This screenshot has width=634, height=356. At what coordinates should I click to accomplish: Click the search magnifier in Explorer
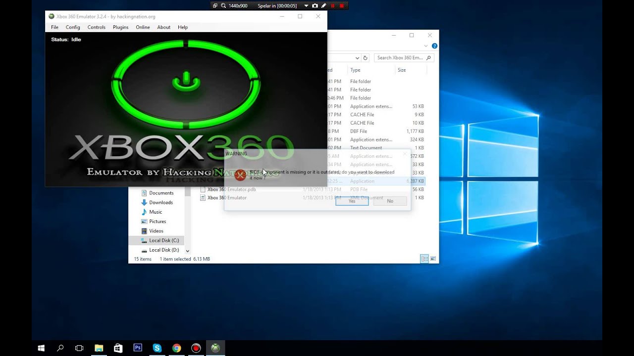pyautogui.click(x=429, y=58)
